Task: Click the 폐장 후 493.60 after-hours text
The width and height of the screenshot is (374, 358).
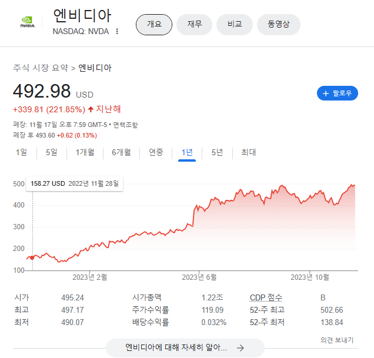Action: (x=55, y=135)
